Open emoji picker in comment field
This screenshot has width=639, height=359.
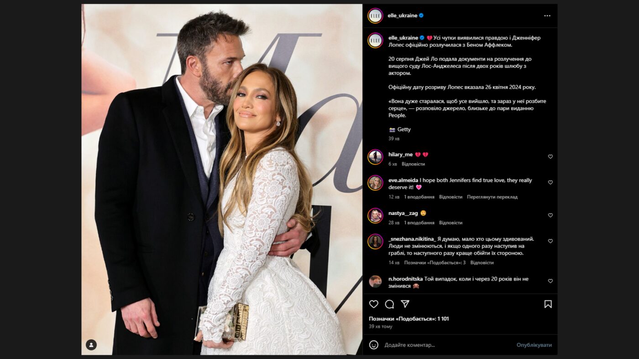click(373, 345)
